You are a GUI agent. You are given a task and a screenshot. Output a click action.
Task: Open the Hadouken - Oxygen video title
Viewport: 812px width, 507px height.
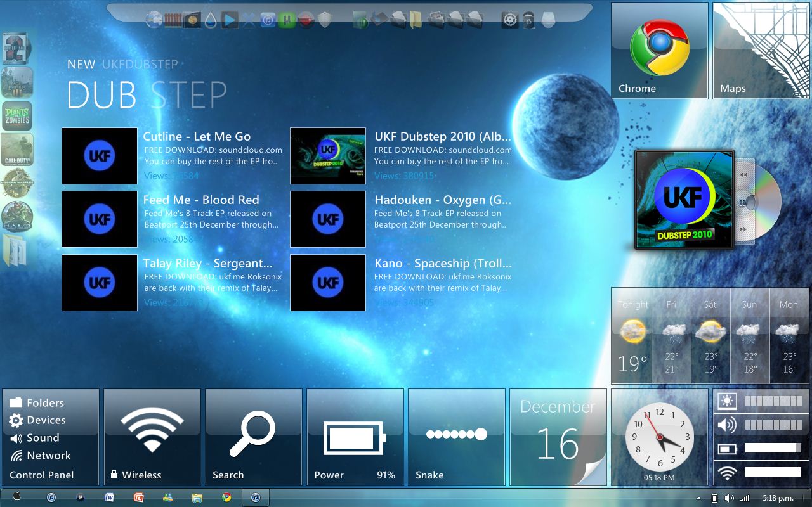[x=443, y=200]
